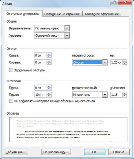Click the После 10 пт input field
The image size is (134, 159).
coord(41,95)
